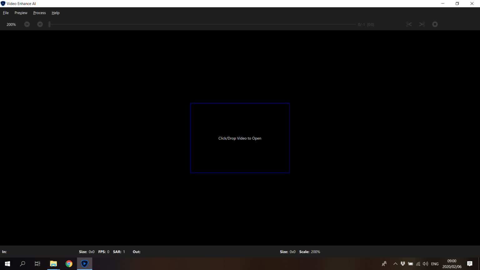Screen dimensions: 480x270
Task: Open File Explorer from the taskbar
Action: (x=53, y=264)
